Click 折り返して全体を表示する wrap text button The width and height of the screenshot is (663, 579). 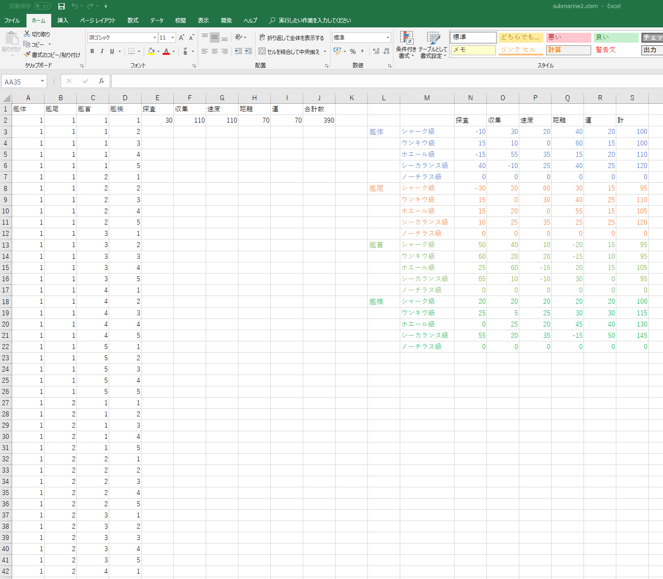pyautogui.click(x=291, y=38)
